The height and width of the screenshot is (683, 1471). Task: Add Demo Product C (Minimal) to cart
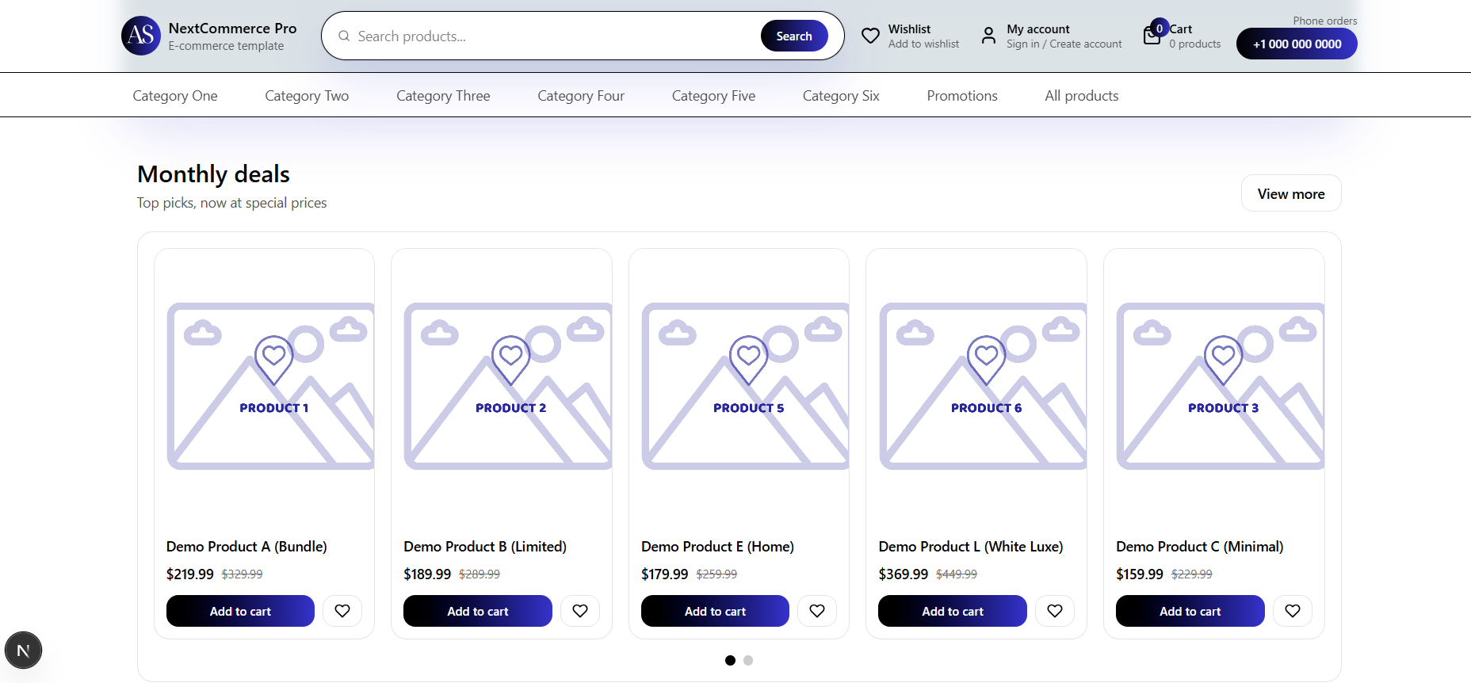pos(1190,611)
